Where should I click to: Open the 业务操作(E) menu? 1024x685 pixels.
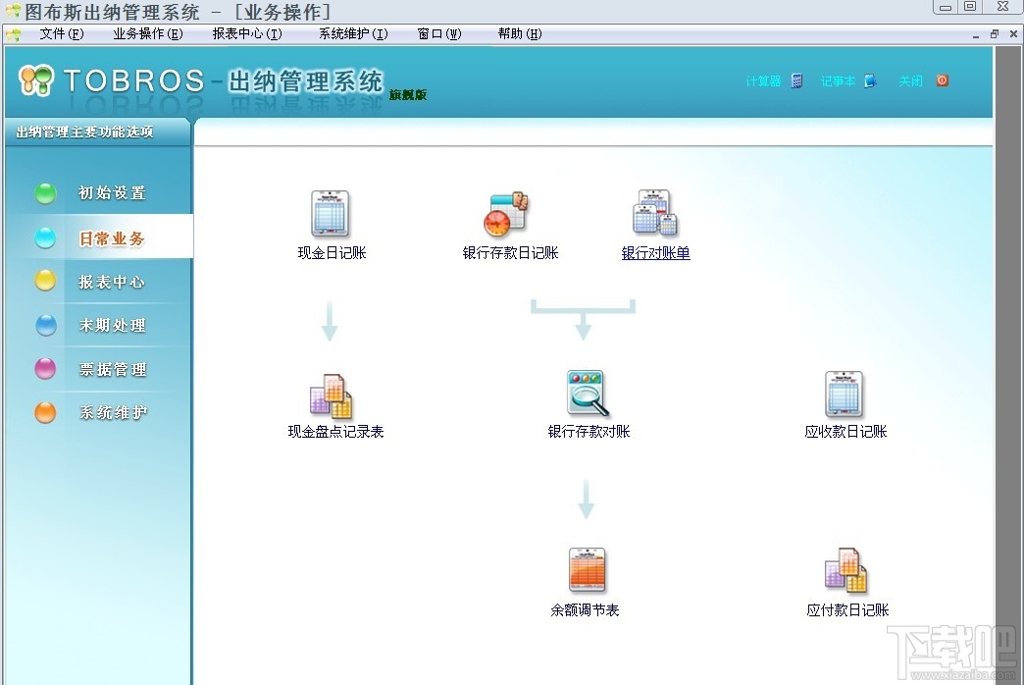click(148, 34)
